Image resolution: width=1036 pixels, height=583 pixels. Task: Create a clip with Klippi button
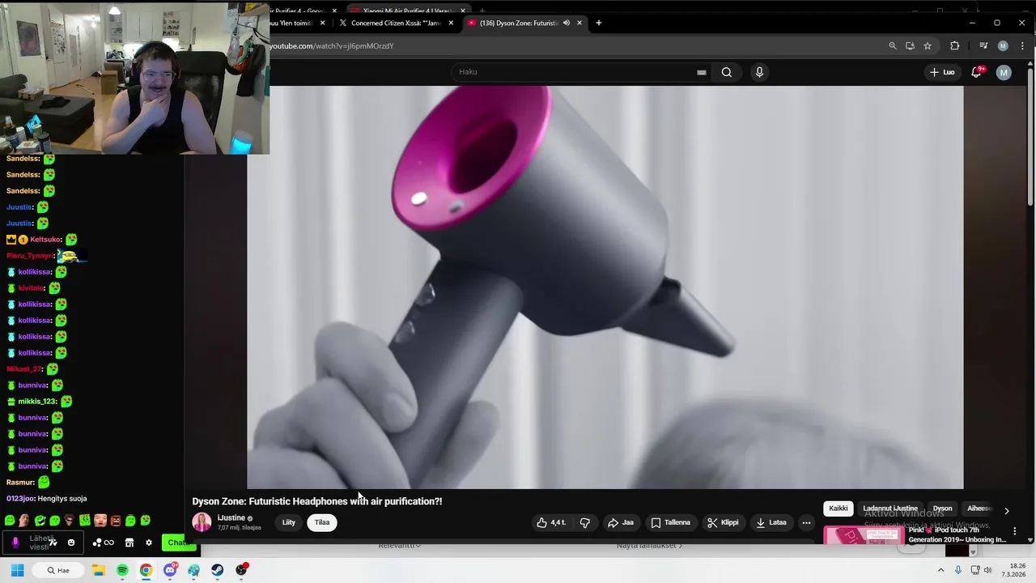pyautogui.click(x=723, y=522)
